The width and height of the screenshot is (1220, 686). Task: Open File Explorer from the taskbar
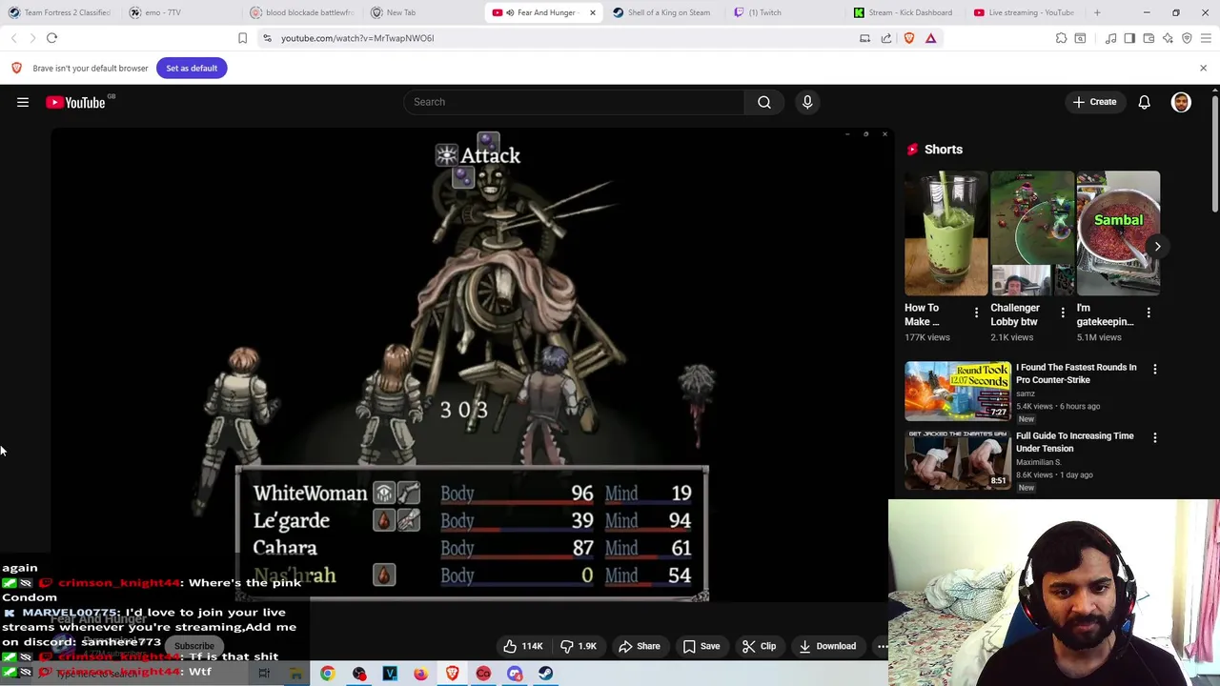(x=296, y=674)
